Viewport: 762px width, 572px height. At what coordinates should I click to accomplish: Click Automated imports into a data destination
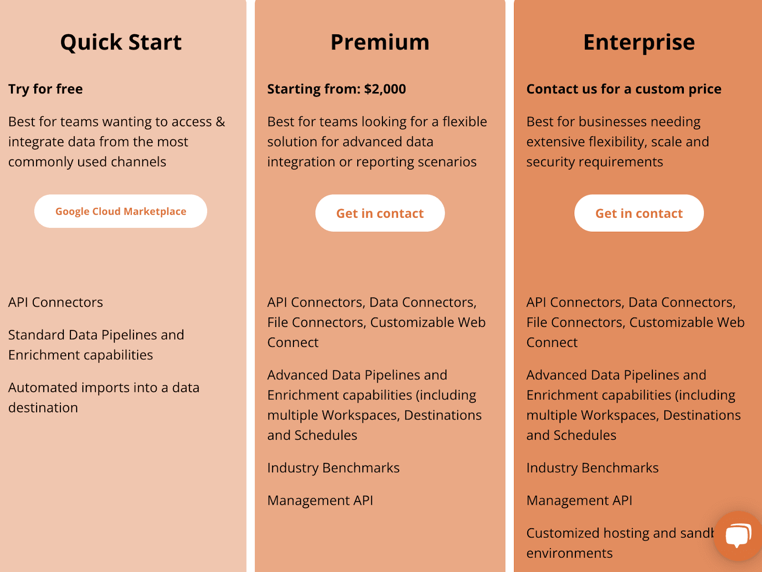click(x=104, y=398)
